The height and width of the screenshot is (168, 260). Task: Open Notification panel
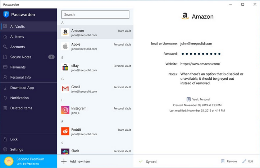coord(29,98)
